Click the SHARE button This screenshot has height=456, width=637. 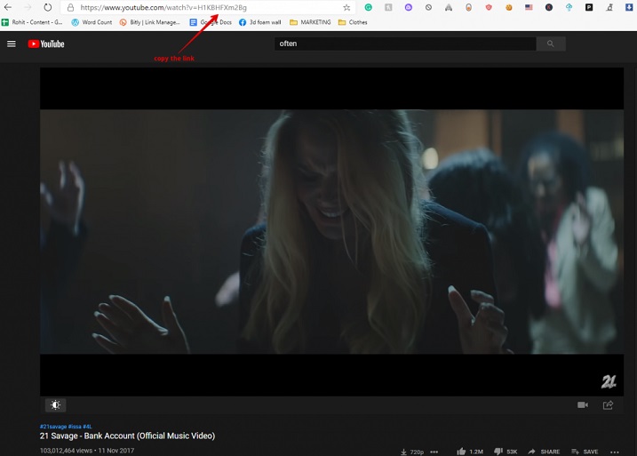(544, 452)
